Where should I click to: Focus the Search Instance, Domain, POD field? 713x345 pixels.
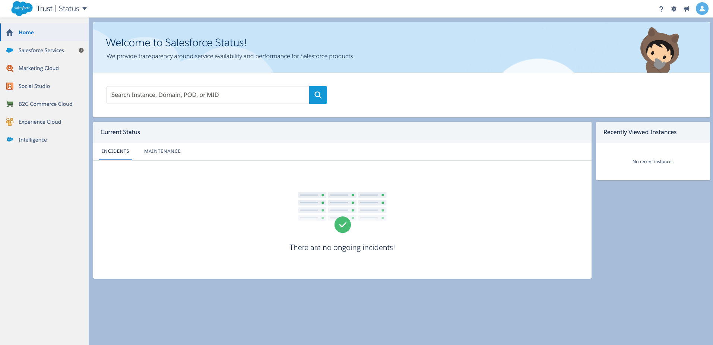(x=208, y=95)
